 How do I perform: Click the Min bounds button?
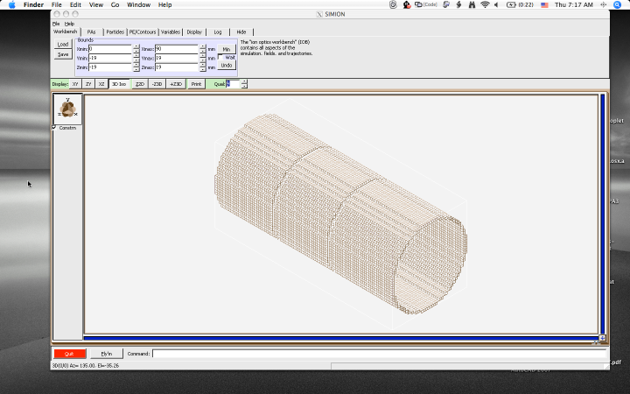pyautogui.click(x=227, y=49)
